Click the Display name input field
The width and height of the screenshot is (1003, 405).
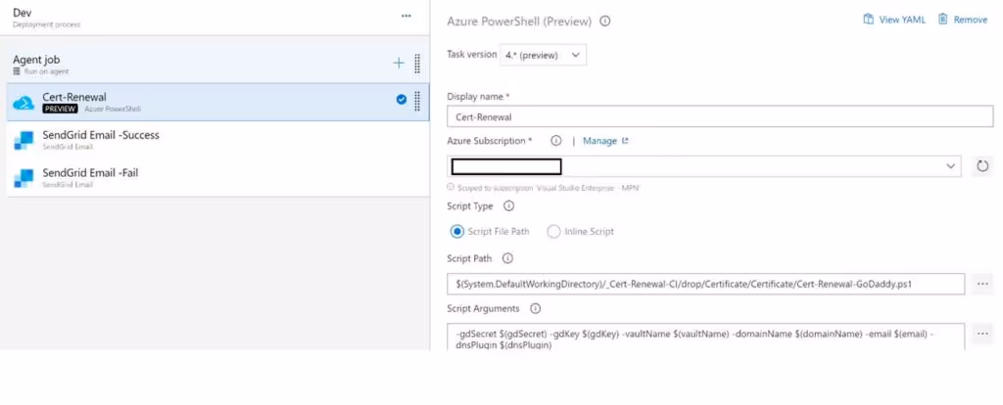(720, 116)
